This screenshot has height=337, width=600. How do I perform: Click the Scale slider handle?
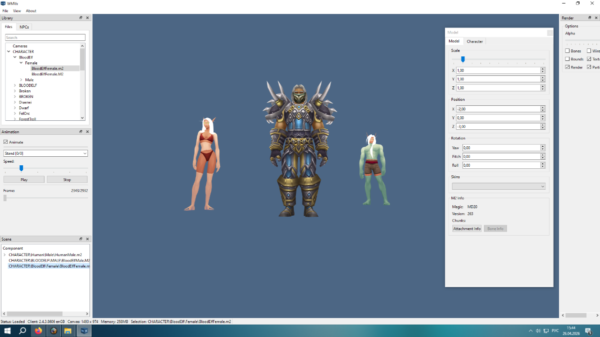tap(463, 59)
